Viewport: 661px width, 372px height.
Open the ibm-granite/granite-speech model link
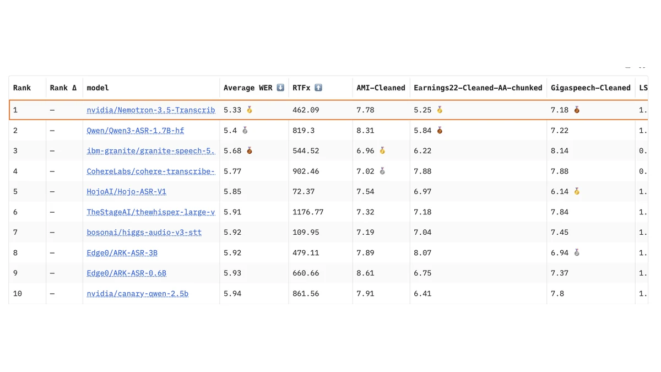[x=151, y=150]
